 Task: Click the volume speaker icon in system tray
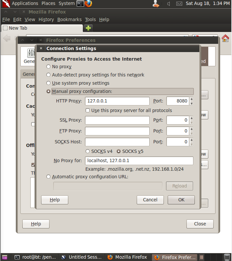click(168, 4)
